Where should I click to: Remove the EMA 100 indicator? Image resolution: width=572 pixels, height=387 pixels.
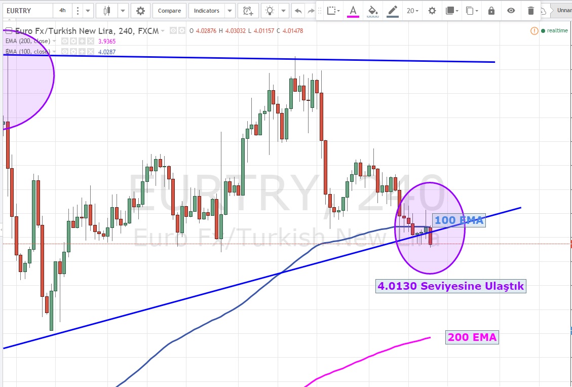point(90,52)
